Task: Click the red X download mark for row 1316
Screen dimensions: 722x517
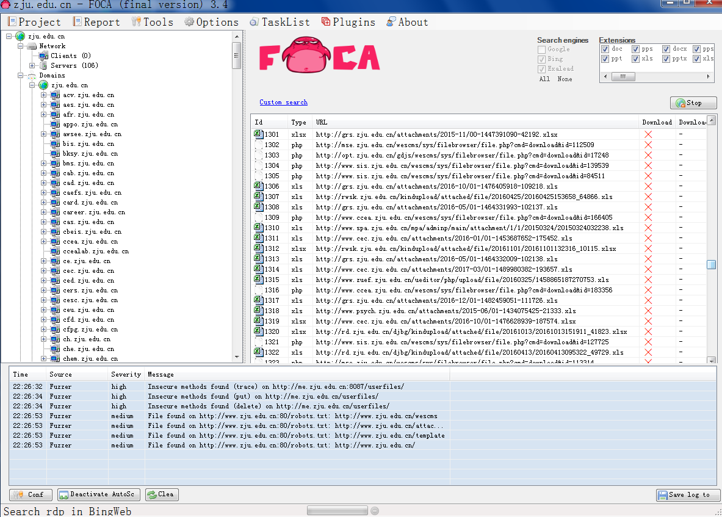Action: tap(648, 290)
